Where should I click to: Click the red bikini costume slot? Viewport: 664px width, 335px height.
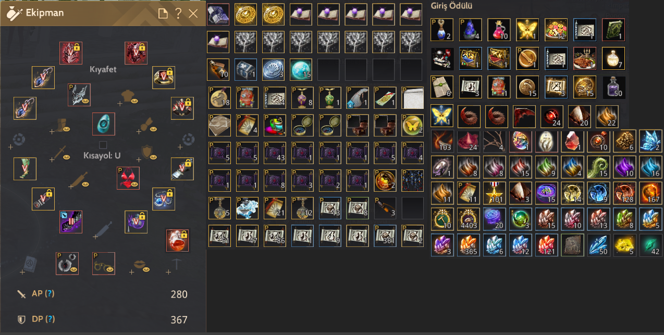(128, 178)
